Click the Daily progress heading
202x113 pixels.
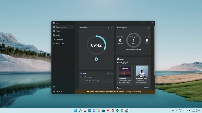click(x=122, y=28)
